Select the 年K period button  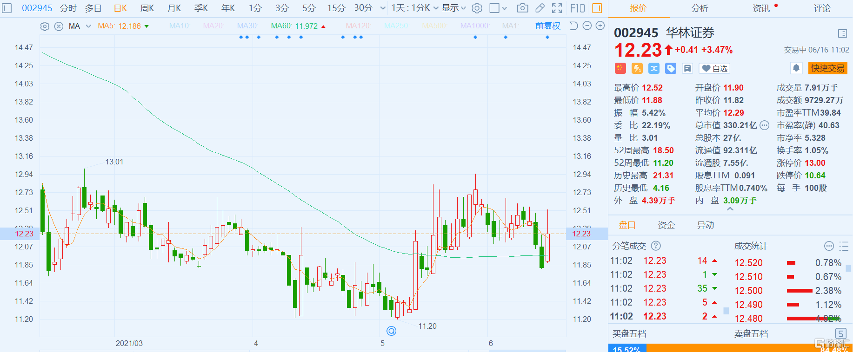[x=228, y=8]
